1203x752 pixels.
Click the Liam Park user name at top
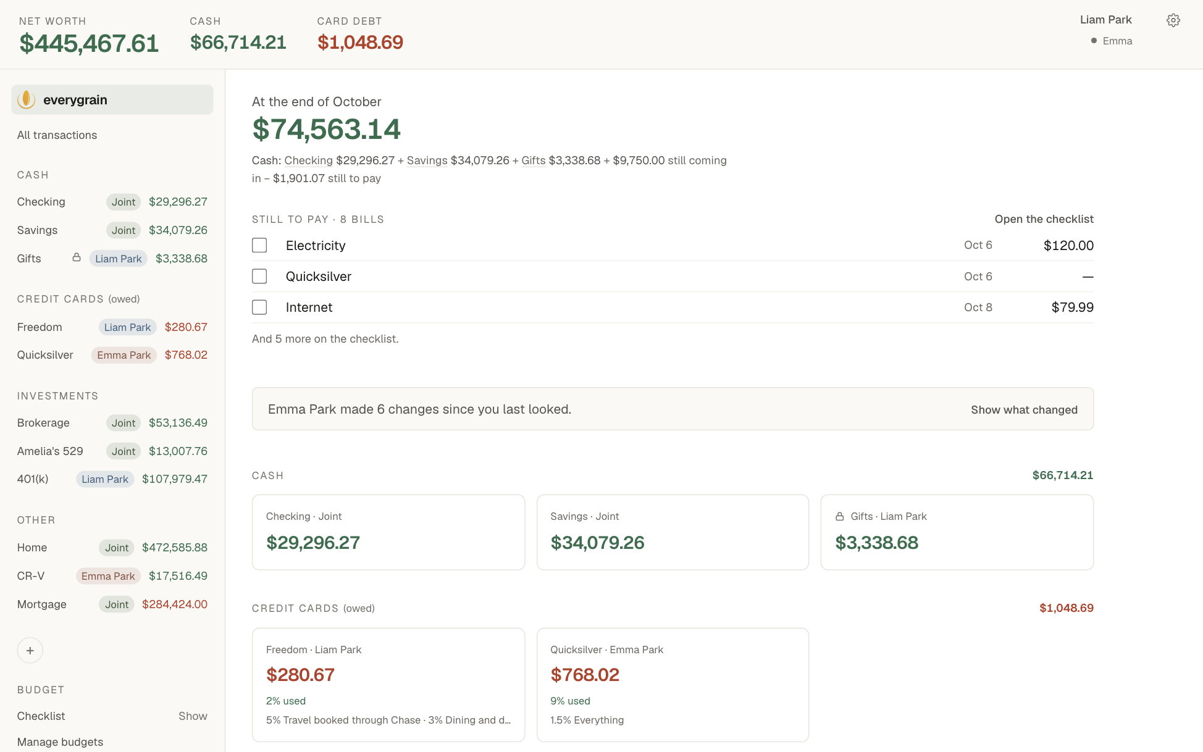click(1105, 20)
